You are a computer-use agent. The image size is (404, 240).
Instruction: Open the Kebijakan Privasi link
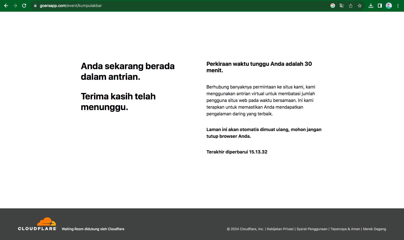(x=280, y=229)
